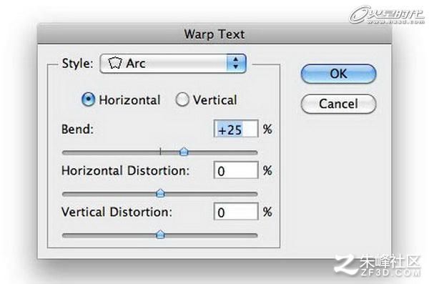This screenshot has width=429, height=284.
Task: Click the Arc style icon in dropdown
Action: click(x=114, y=63)
